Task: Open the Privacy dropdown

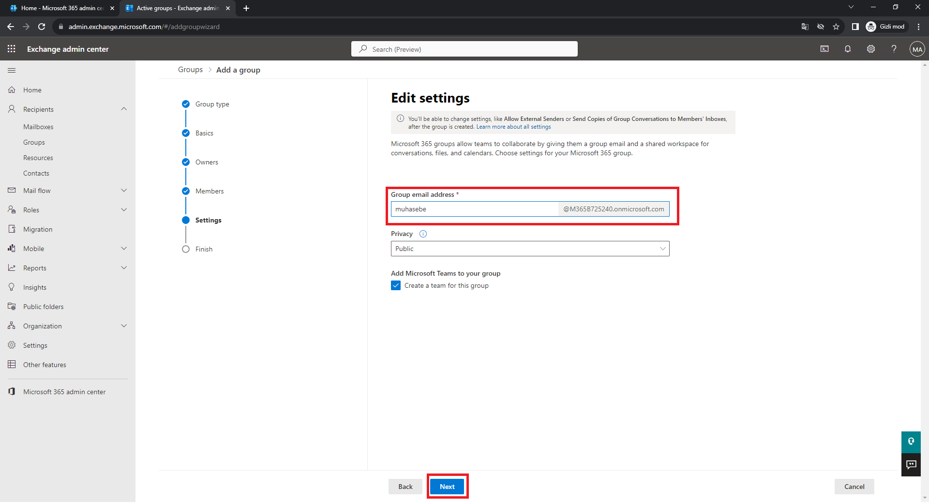Action: [x=530, y=249]
